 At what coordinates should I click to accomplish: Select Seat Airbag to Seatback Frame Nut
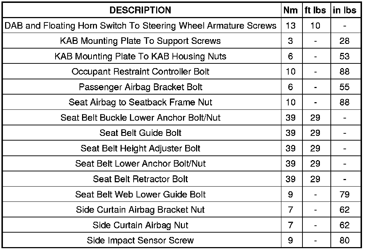140,102
